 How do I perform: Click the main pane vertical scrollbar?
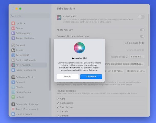pos(149,40)
